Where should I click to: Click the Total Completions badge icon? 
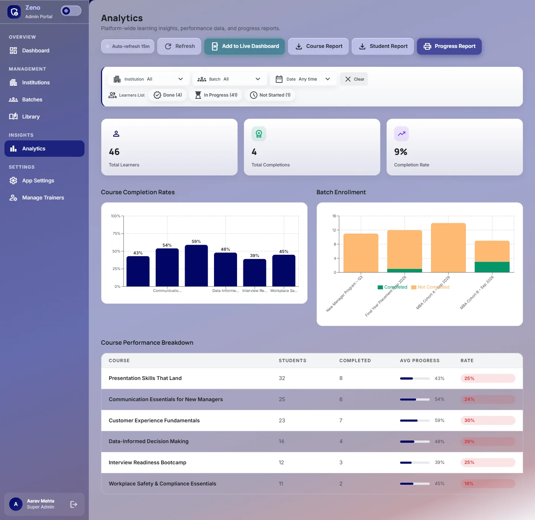(x=259, y=134)
